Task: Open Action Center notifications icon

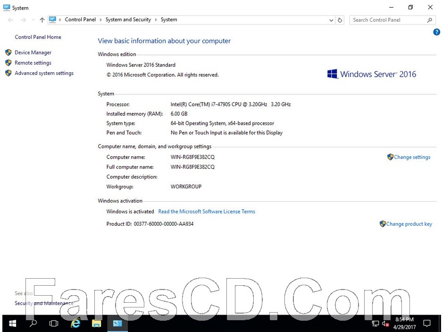Action: coord(427,323)
